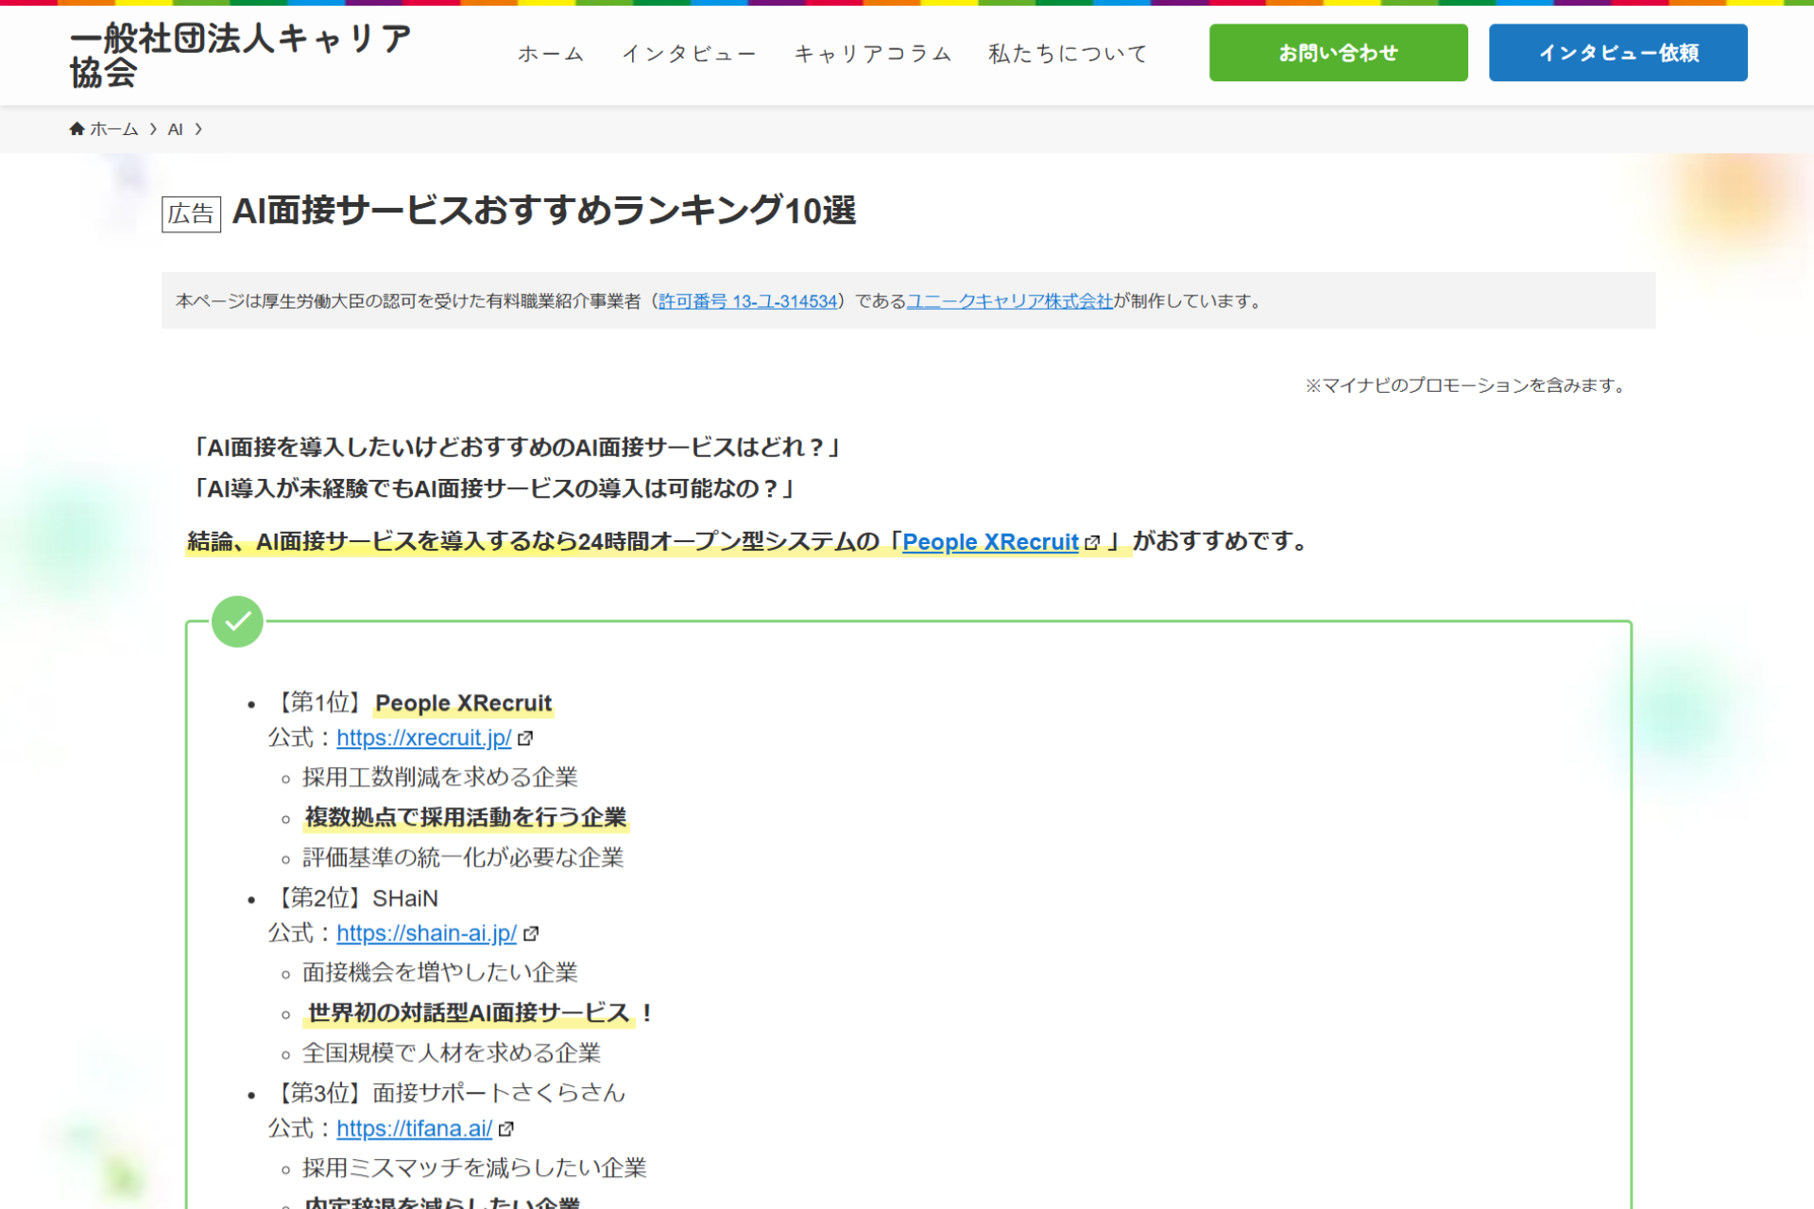Click the 広告 label box

[191, 214]
